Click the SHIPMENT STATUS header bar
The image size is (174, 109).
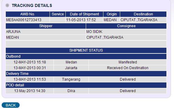click(86, 50)
